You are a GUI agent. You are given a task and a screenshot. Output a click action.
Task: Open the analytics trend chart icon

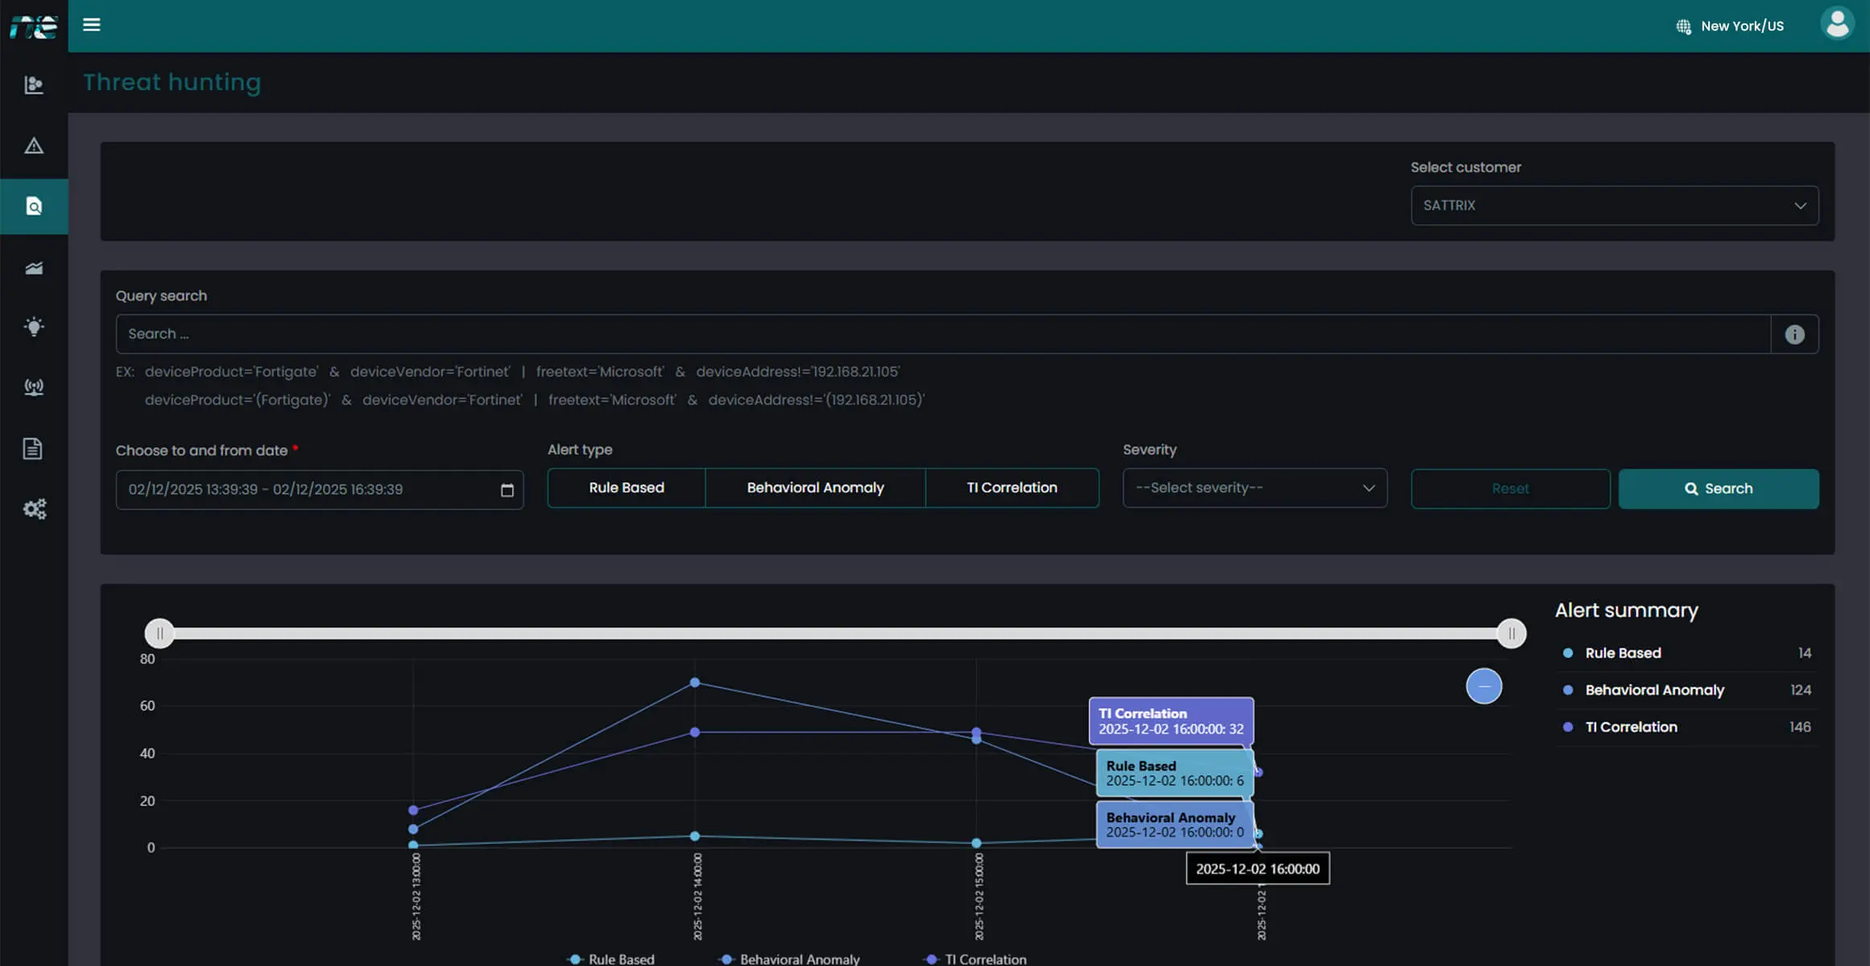point(34,267)
